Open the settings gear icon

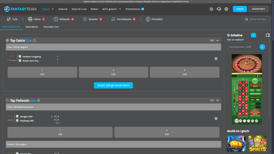coord(226,9)
